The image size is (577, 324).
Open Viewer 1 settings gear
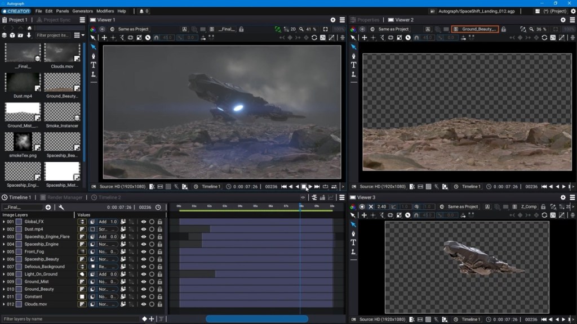point(332,20)
